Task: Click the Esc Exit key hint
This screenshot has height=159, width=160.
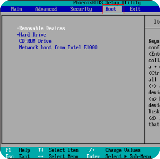Action: point(18,156)
